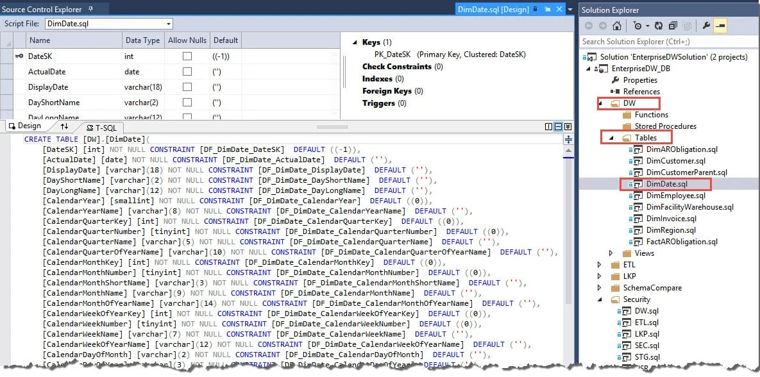Viewport: 760px width, 377px height.
Task: Click the swap panes arrows between Design and T-SQL
Action: point(64,126)
